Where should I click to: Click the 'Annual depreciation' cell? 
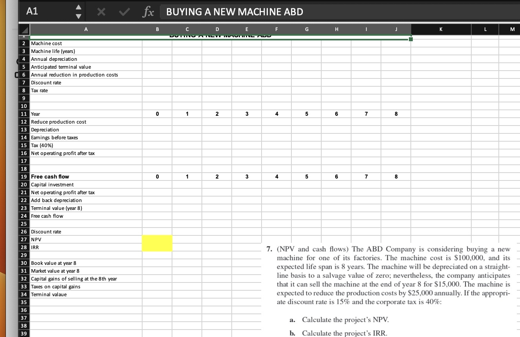point(86,59)
